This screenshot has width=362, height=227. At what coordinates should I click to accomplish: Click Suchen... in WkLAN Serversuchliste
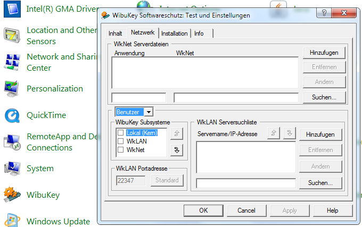point(320,183)
